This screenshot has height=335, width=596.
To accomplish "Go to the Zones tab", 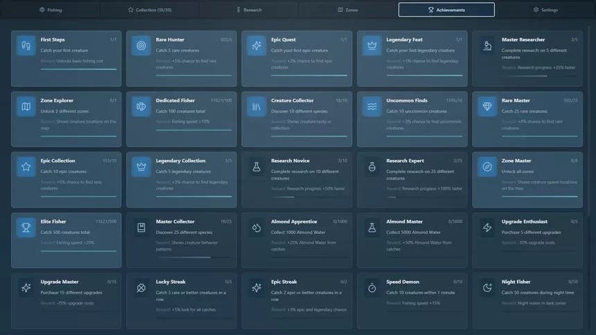I will (x=348, y=10).
